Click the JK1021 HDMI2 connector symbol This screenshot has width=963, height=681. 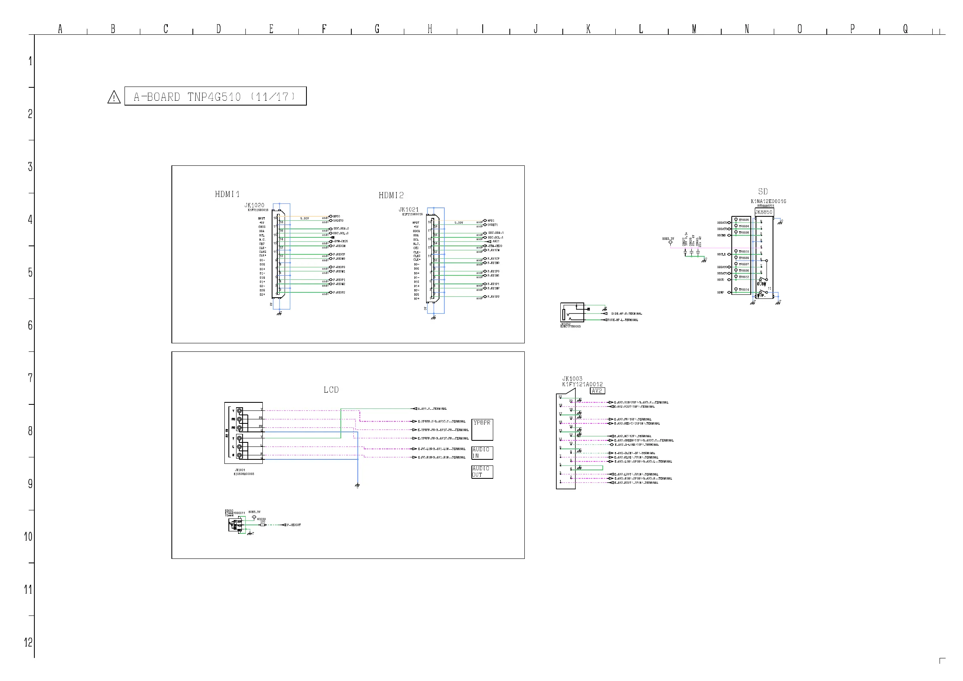pos(433,259)
